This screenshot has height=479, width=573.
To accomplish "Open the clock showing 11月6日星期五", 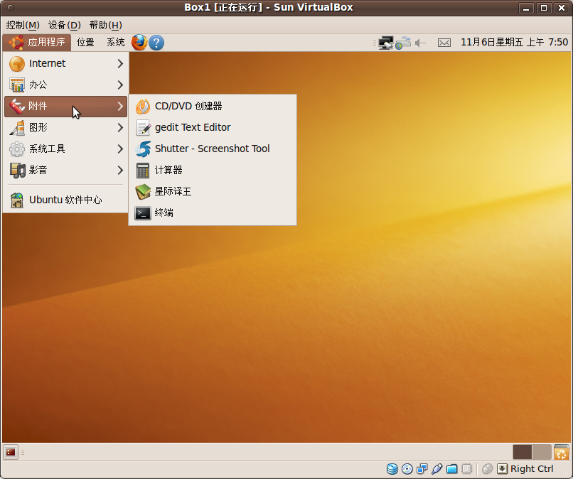I will 514,43.
